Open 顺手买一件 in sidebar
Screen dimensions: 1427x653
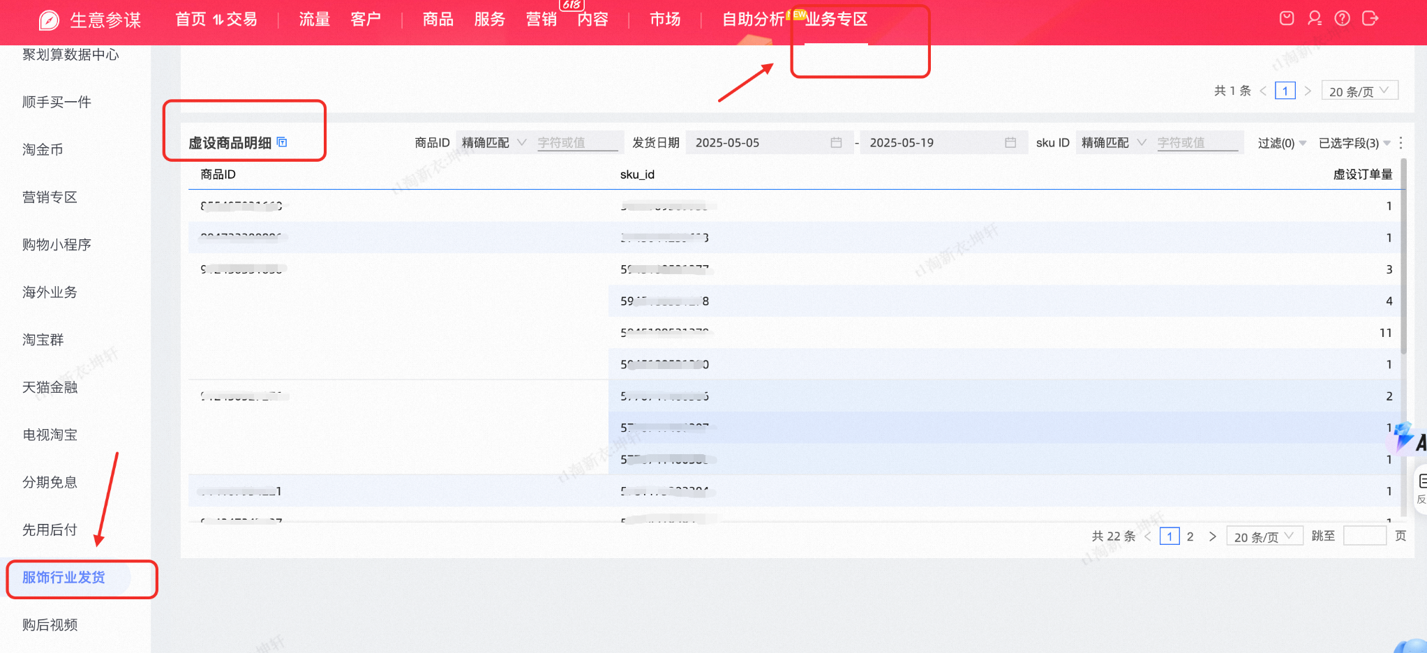click(x=57, y=102)
